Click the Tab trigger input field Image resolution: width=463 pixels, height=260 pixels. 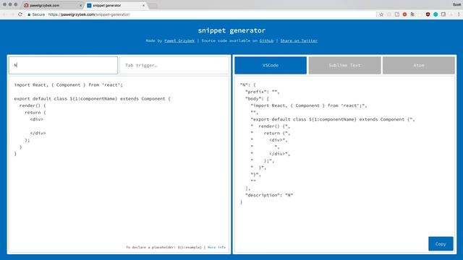coord(174,65)
